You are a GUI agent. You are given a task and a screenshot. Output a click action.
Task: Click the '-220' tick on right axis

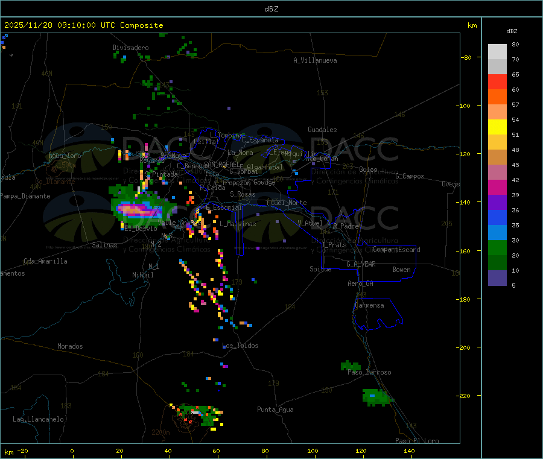pyautogui.click(x=463, y=396)
